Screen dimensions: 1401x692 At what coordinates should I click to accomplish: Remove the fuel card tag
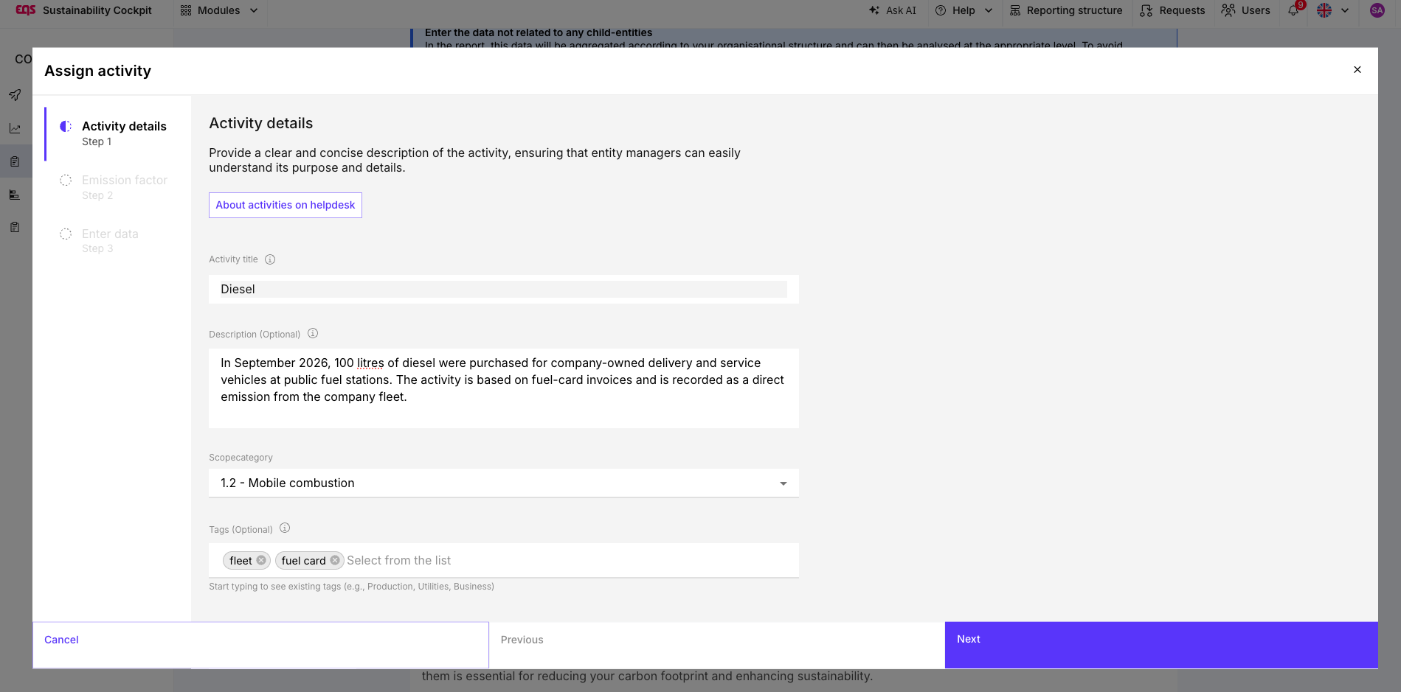335,560
